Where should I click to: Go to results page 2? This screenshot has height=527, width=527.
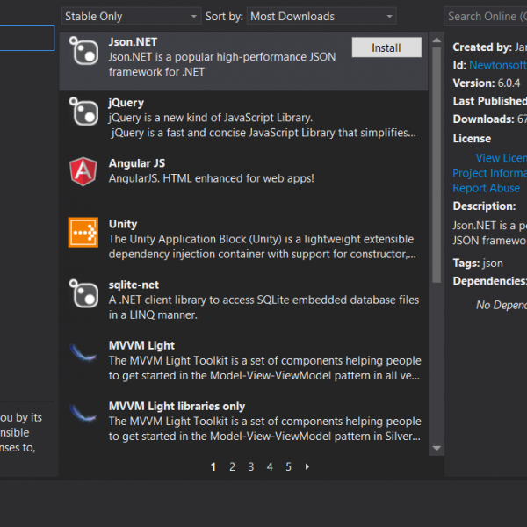pyautogui.click(x=232, y=467)
